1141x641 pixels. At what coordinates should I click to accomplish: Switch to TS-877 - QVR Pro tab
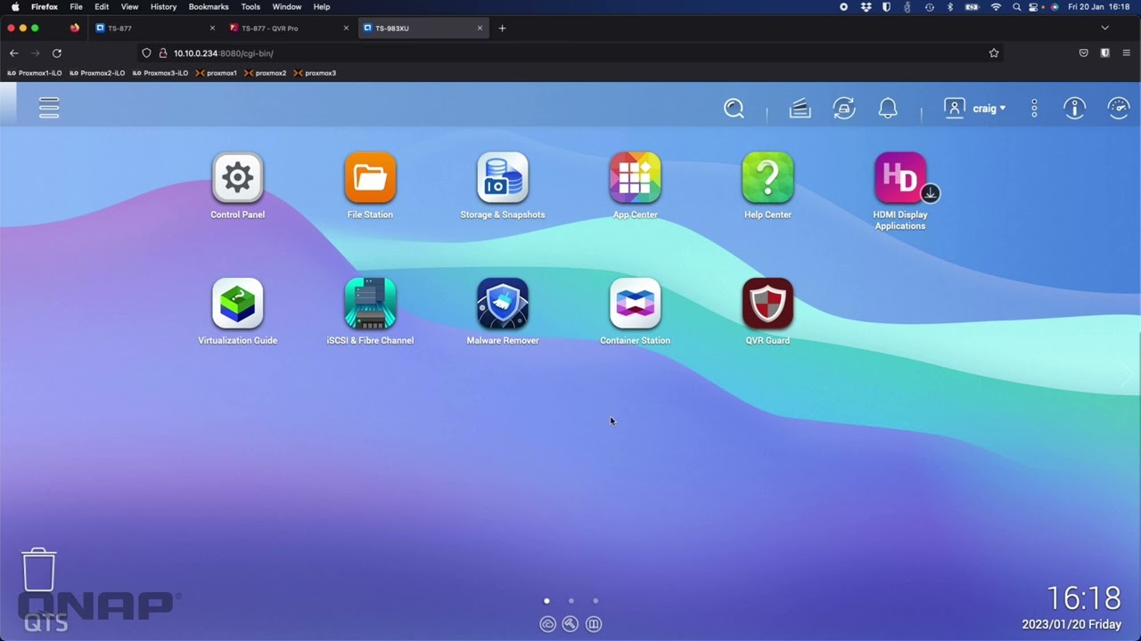tap(287, 28)
